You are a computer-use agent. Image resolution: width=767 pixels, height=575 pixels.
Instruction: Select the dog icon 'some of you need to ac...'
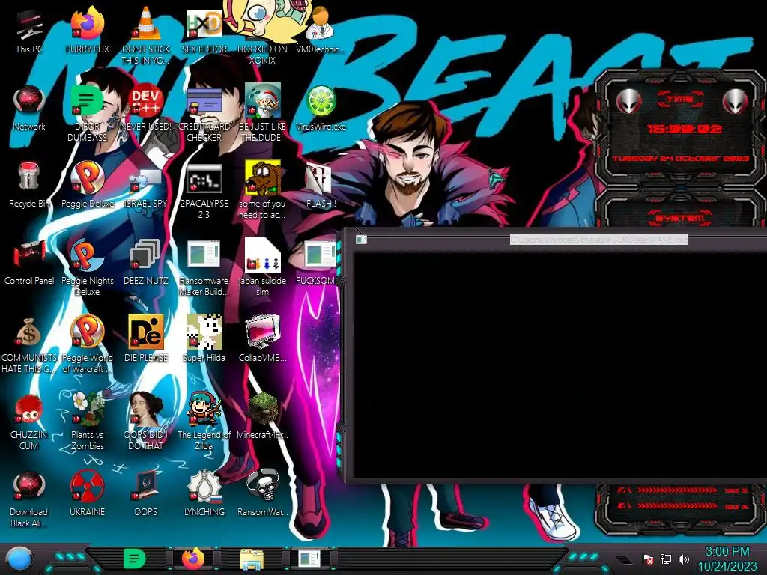tap(262, 191)
